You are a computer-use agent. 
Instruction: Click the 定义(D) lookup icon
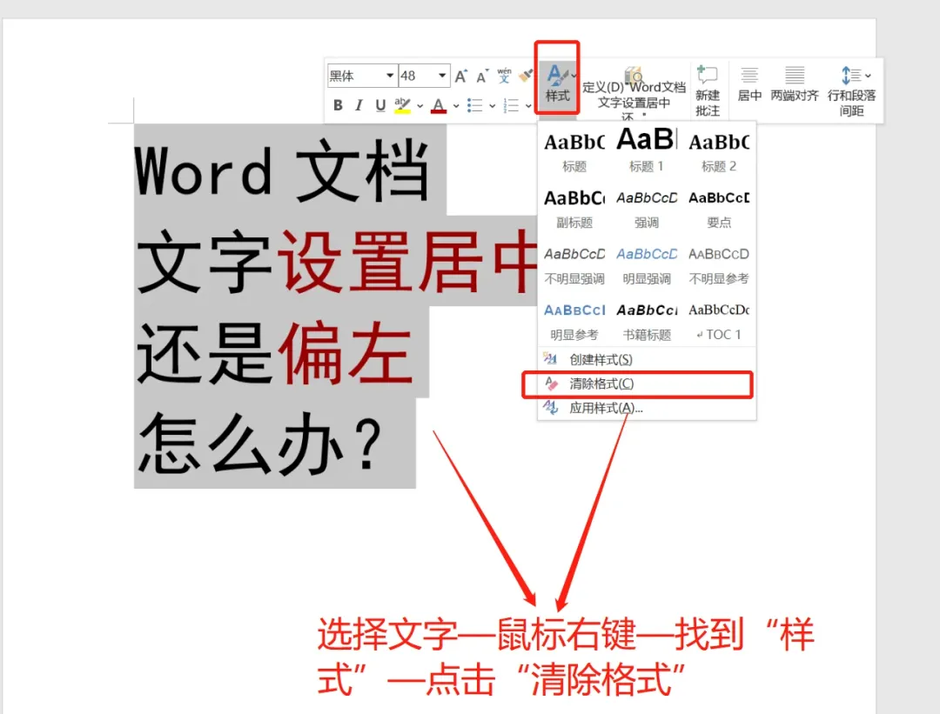tap(633, 76)
